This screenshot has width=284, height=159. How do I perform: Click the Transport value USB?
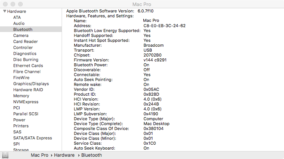pyautogui.click(x=147, y=50)
